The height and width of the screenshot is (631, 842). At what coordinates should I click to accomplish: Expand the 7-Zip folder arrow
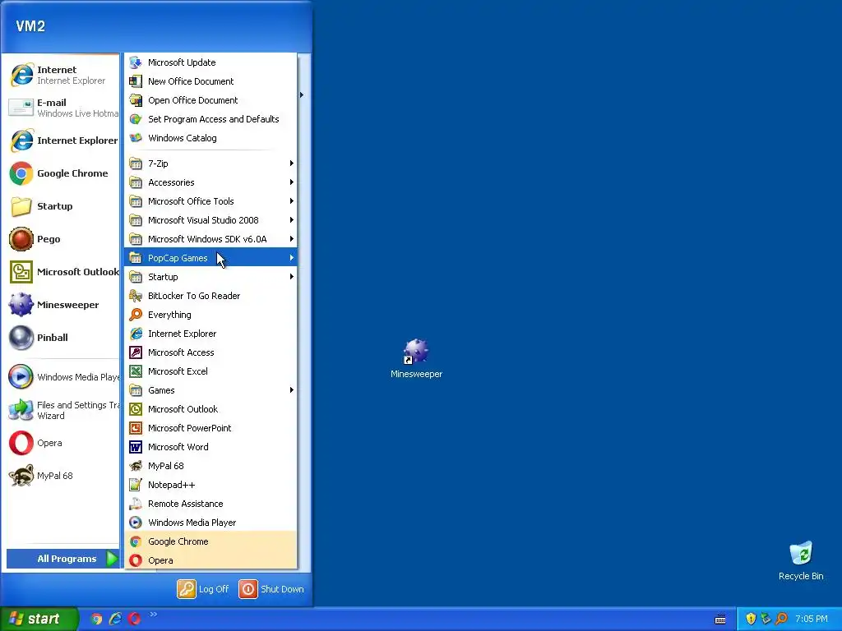coord(292,164)
